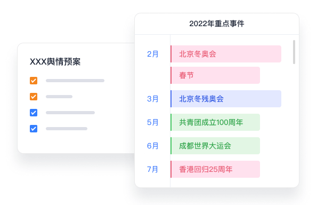Viewport: 325px width, 205px height.
Task: Click the 5月 month label
Action: tap(153, 122)
